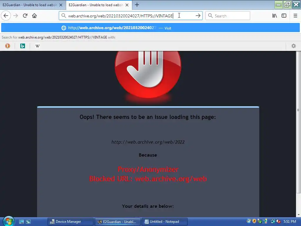Click Switch between windows quick launch icon

[x=28, y=222]
